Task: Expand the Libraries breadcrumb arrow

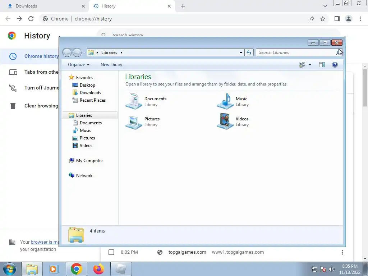Action: (x=121, y=52)
